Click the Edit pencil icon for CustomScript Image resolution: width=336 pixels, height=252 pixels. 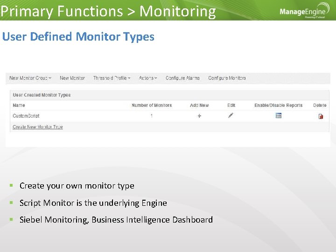(231, 116)
